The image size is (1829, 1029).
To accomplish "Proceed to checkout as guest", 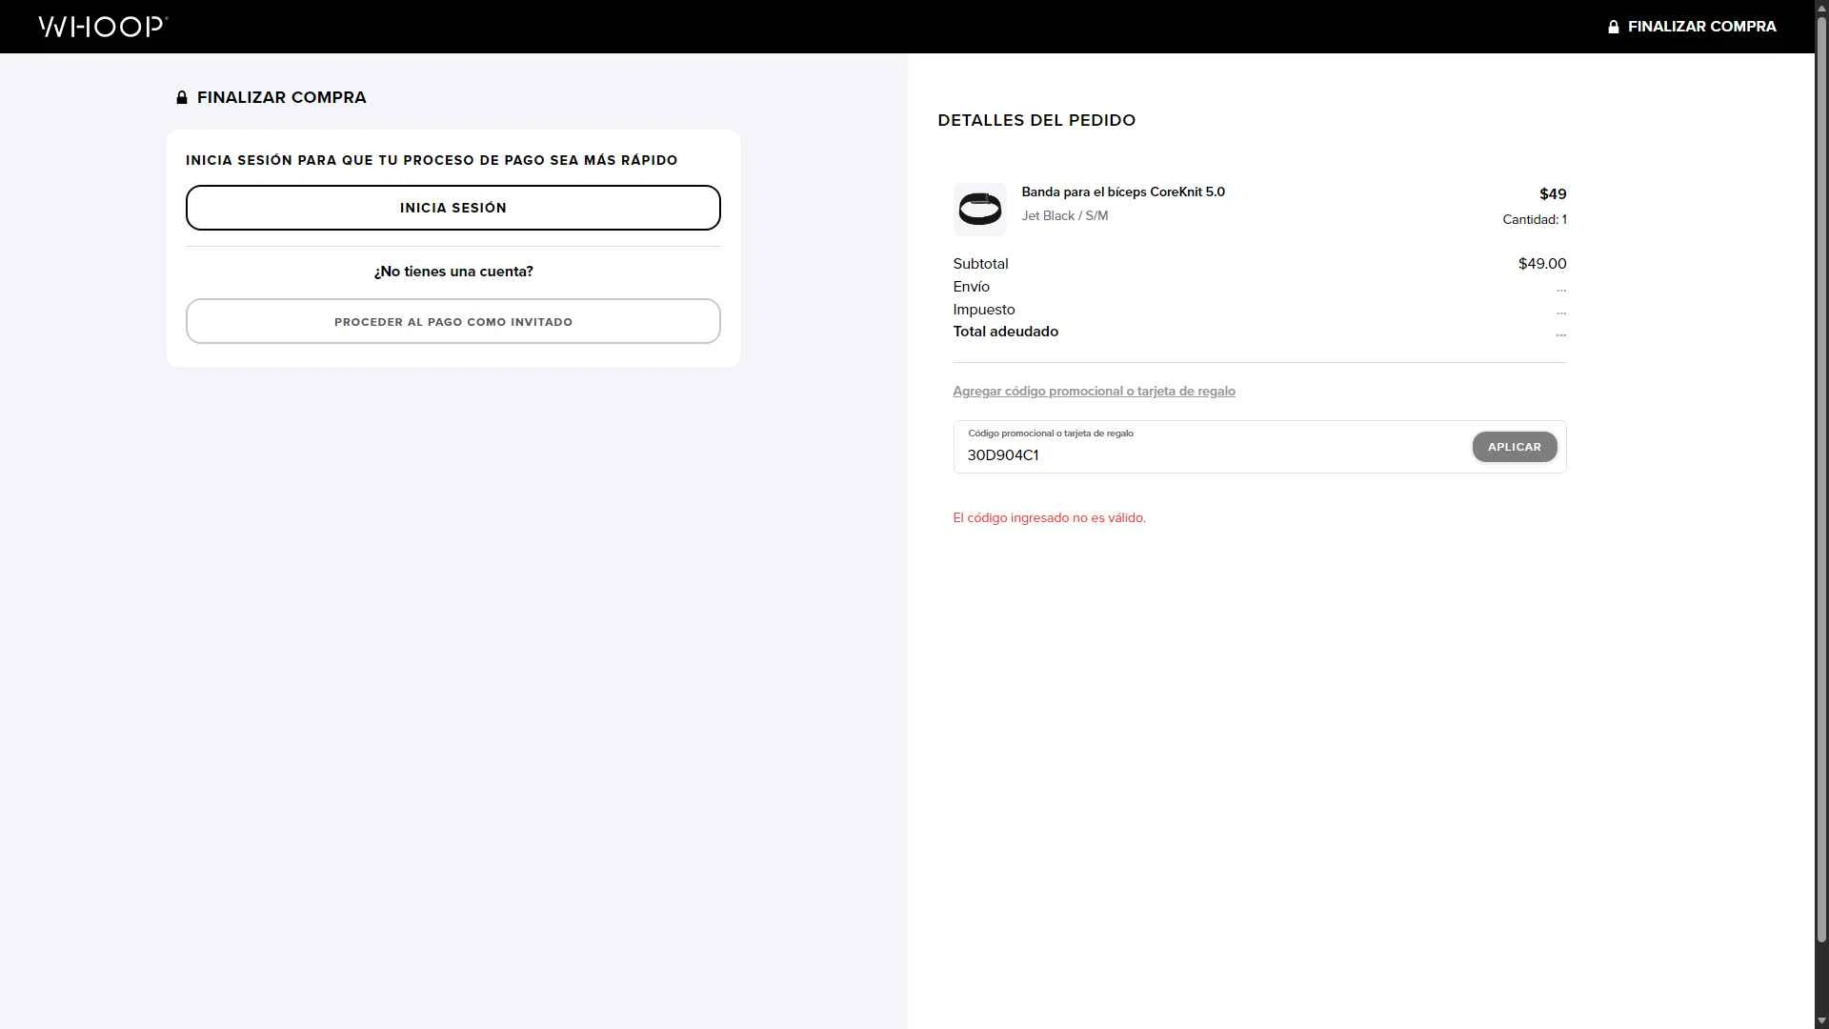I will pyautogui.click(x=453, y=322).
